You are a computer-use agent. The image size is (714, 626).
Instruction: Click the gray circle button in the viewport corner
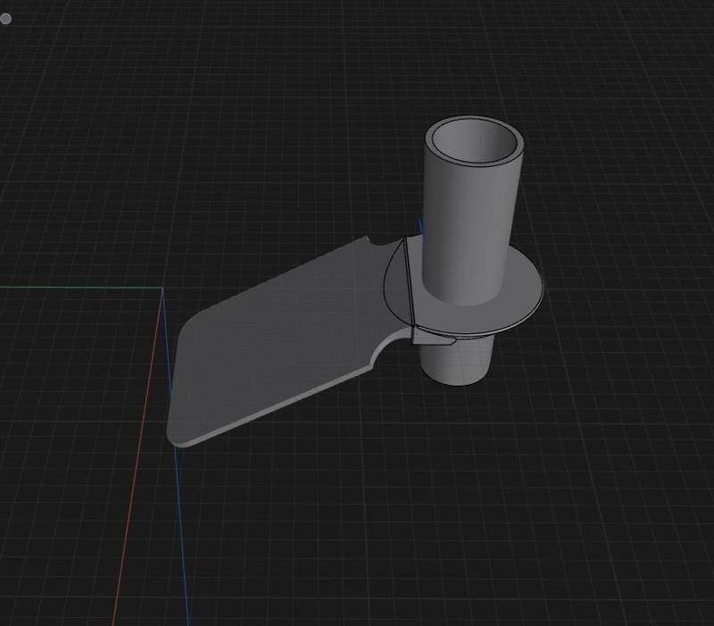(6, 19)
